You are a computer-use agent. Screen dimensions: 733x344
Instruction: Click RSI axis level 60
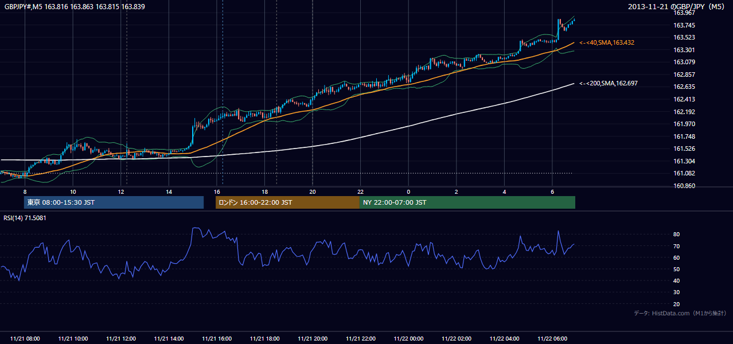tap(677, 257)
